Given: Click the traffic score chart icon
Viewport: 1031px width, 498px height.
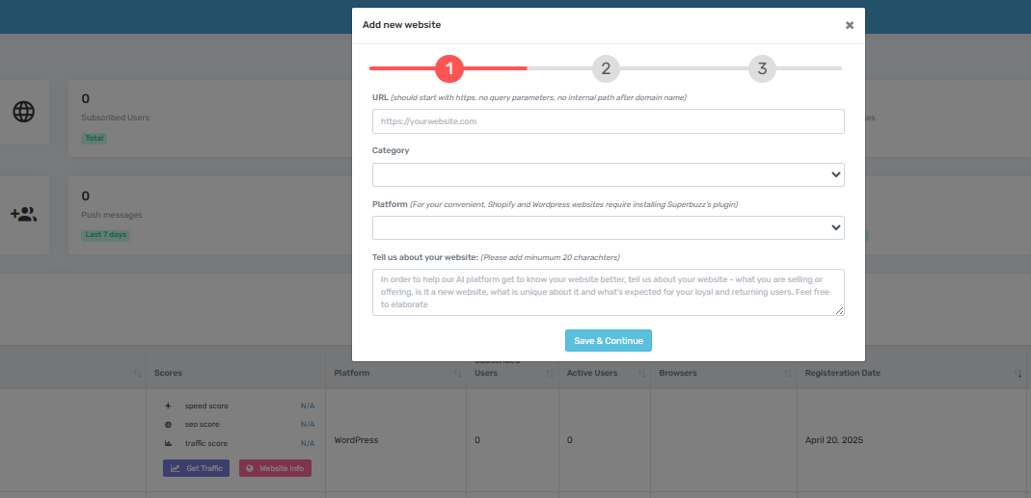Looking at the screenshot, I should click(168, 443).
